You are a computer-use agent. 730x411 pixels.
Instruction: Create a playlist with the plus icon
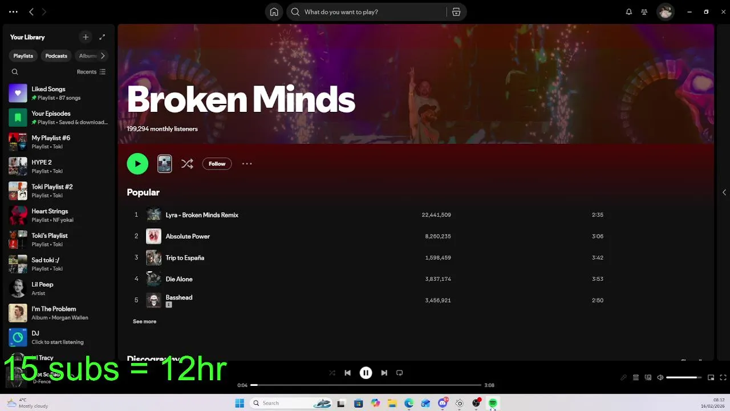(86, 37)
